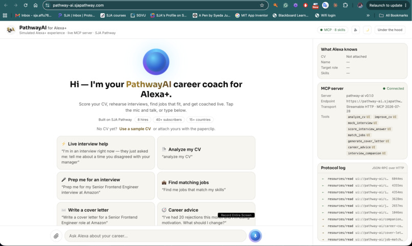Open the red mouse-shaped extension icon

click(305, 5)
